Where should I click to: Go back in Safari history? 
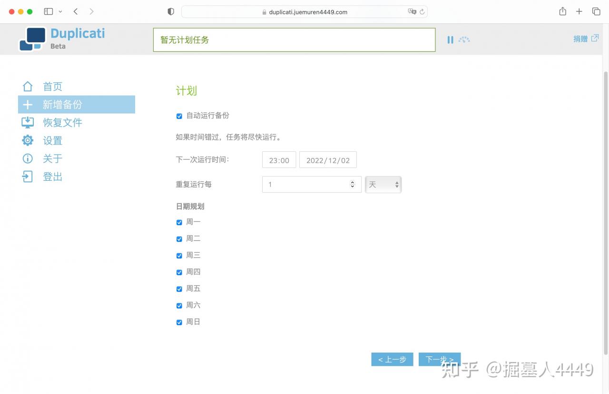click(76, 11)
